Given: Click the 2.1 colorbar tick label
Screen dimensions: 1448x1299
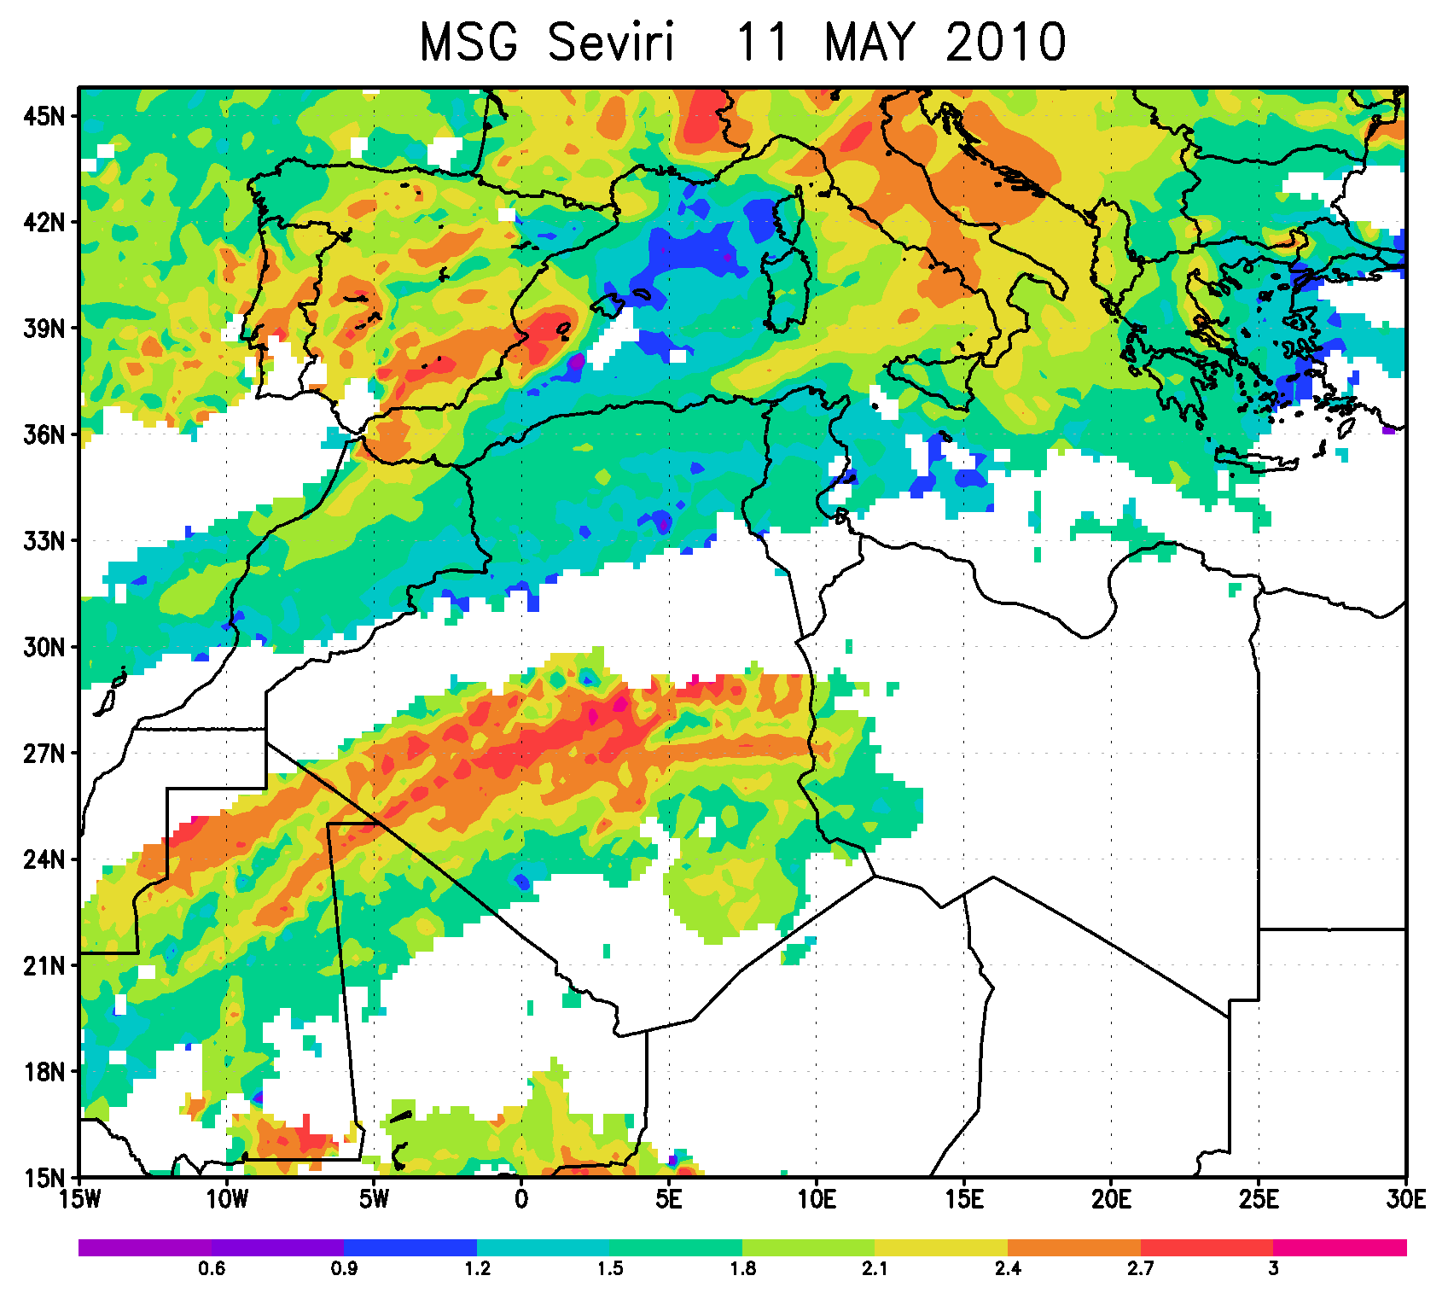Looking at the screenshot, I should [x=875, y=1269].
